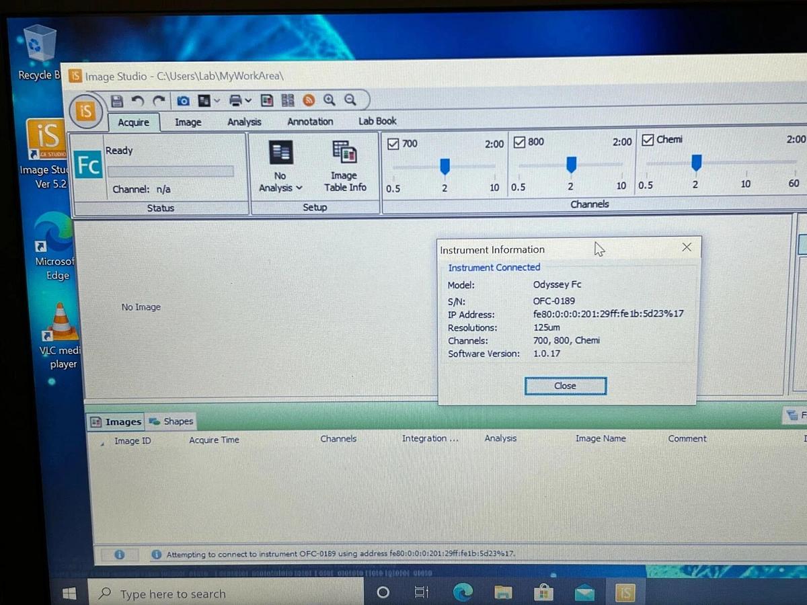Image resolution: width=807 pixels, height=605 pixels.
Task: Click the Integration column header
Action: point(430,438)
